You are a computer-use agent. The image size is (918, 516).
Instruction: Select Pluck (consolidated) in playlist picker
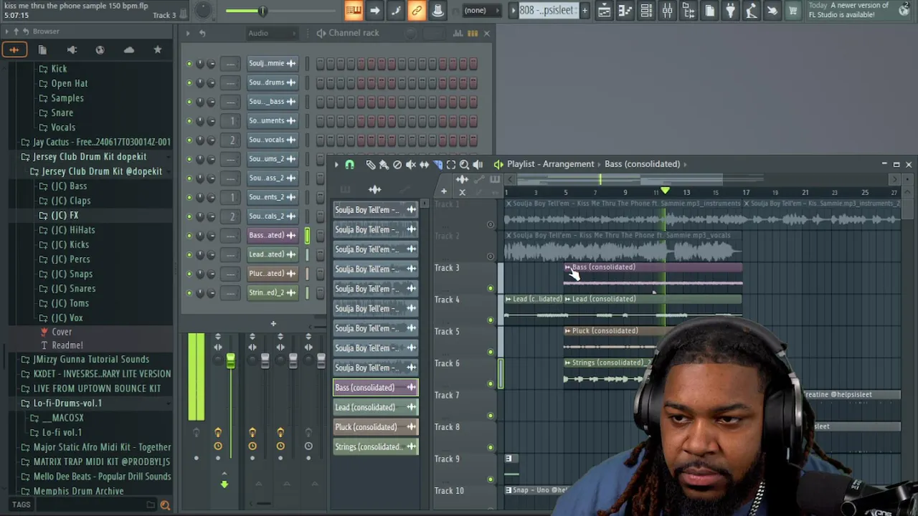click(376, 427)
